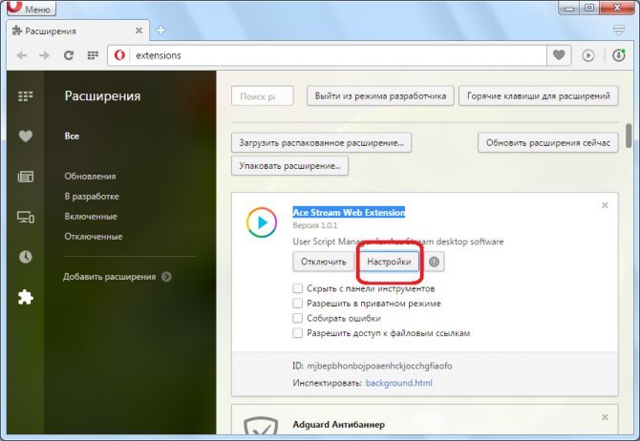
Task: Select Отключенные filter
Action: point(94,236)
